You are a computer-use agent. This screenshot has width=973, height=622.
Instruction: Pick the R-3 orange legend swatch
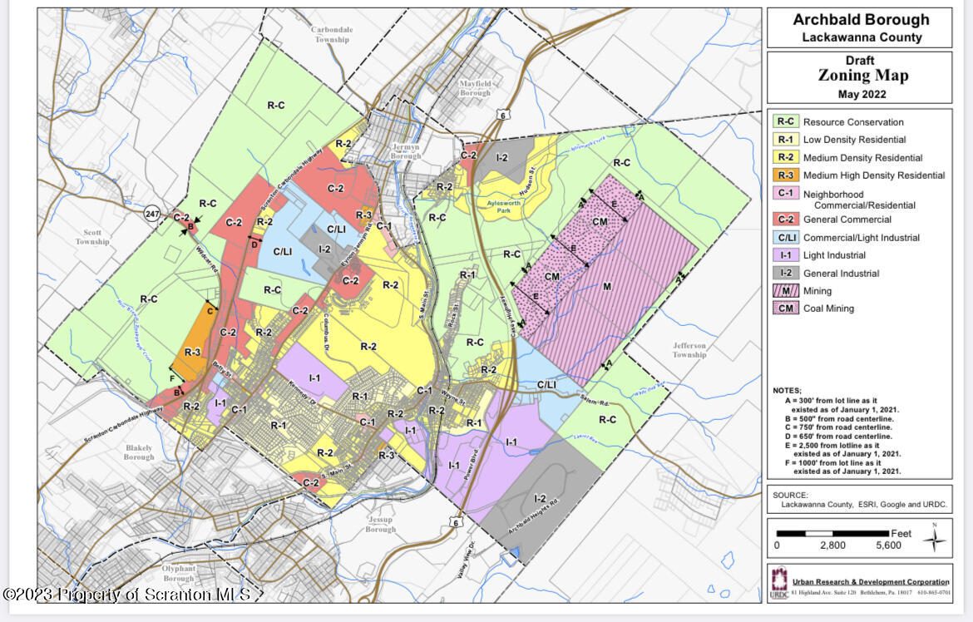coord(785,175)
